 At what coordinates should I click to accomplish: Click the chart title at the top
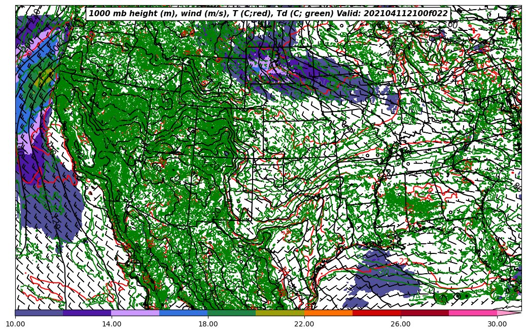[x=268, y=14]
